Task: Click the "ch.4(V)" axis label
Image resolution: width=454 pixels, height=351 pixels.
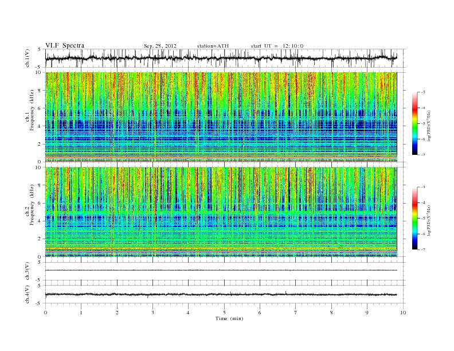Action: tap(28, 294)
